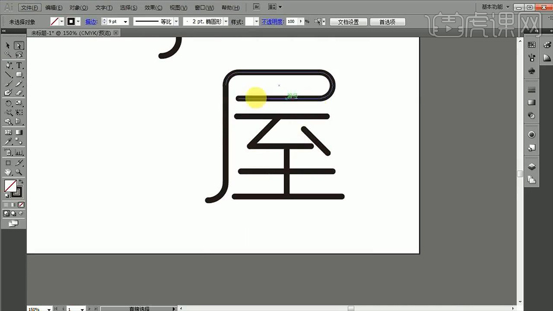Viewport: 553px width, 311px height.
Task: Select the Zoom magnifier tool
Action: tap(19, 172)
